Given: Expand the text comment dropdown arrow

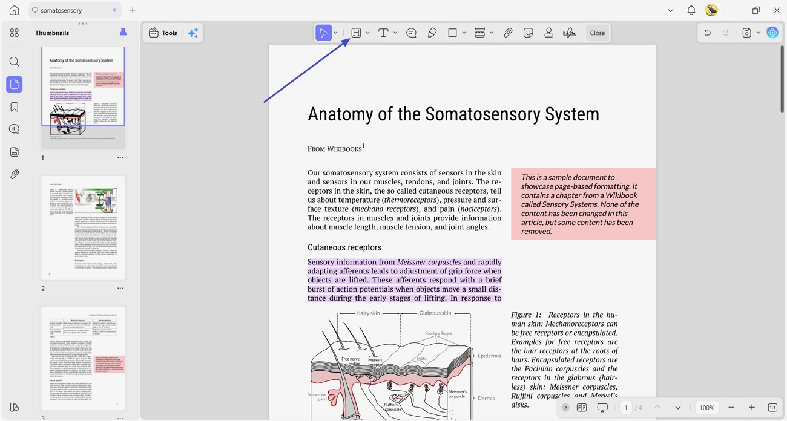Looking at the screenshot, I should tap(395, 33).
